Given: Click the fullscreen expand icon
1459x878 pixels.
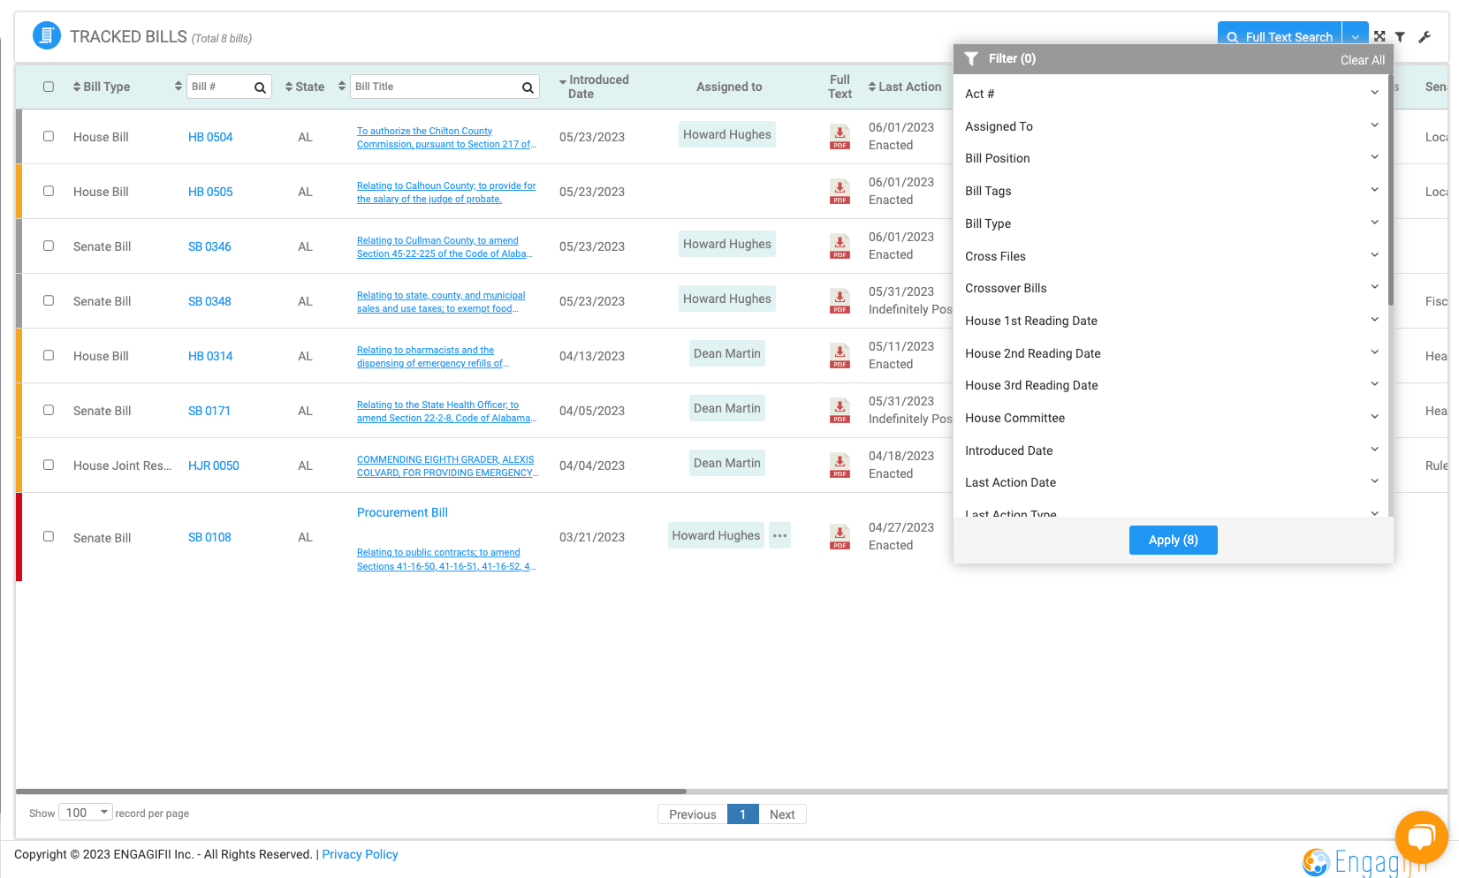Looking at the screenshot, I should pos(1379,36).
